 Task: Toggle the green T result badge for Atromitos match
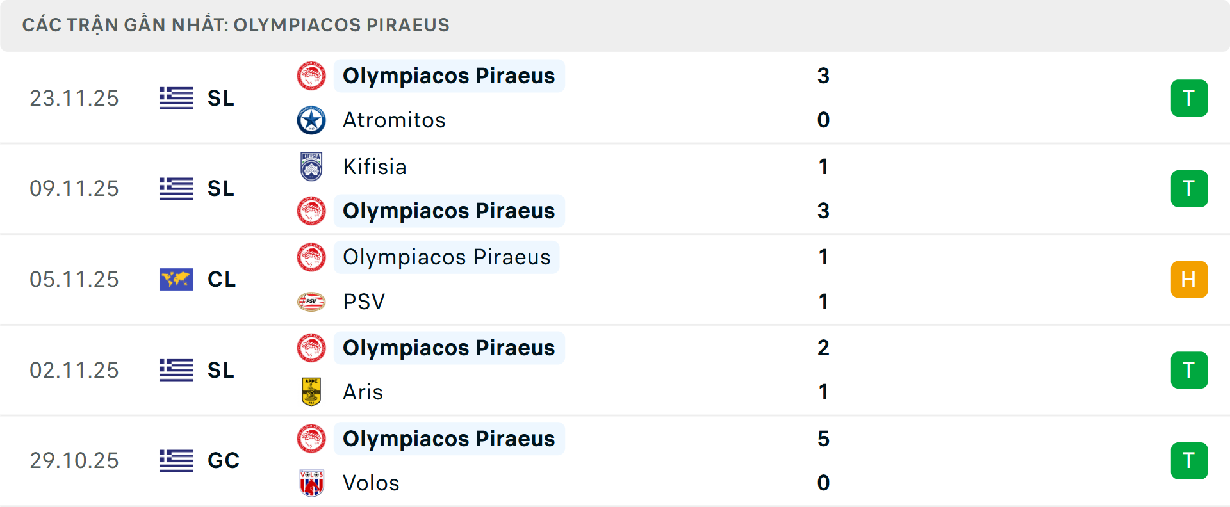pos(1189,98)
